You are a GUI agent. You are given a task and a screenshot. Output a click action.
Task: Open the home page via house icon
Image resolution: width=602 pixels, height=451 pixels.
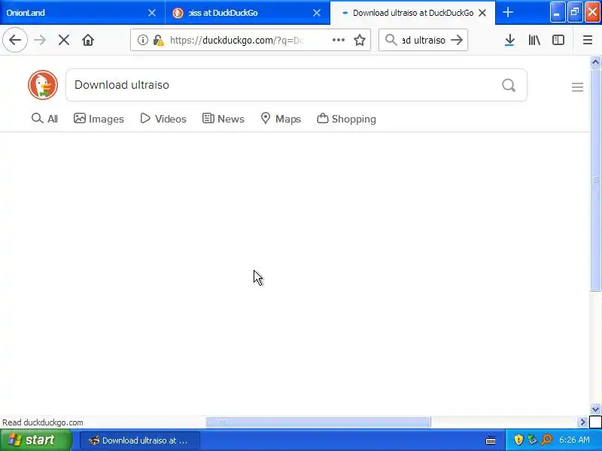[88, 40]
